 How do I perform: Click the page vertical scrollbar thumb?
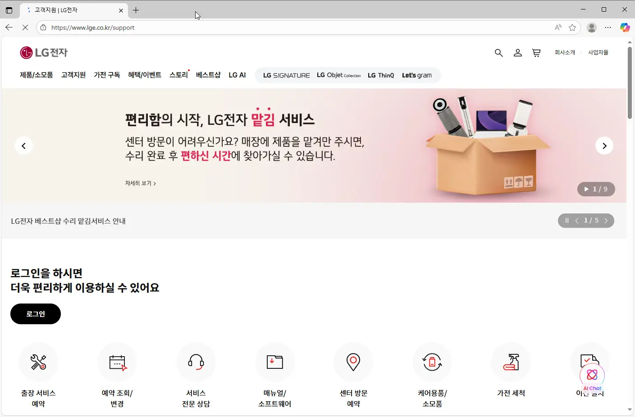(x=630, y=82)
